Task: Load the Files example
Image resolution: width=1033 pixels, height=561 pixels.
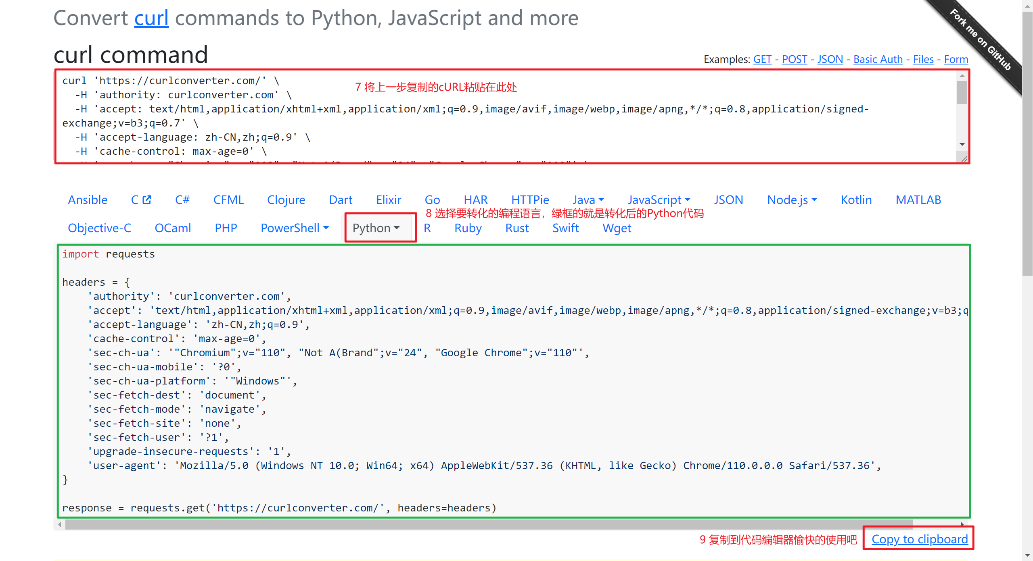Action: point(923,59)
